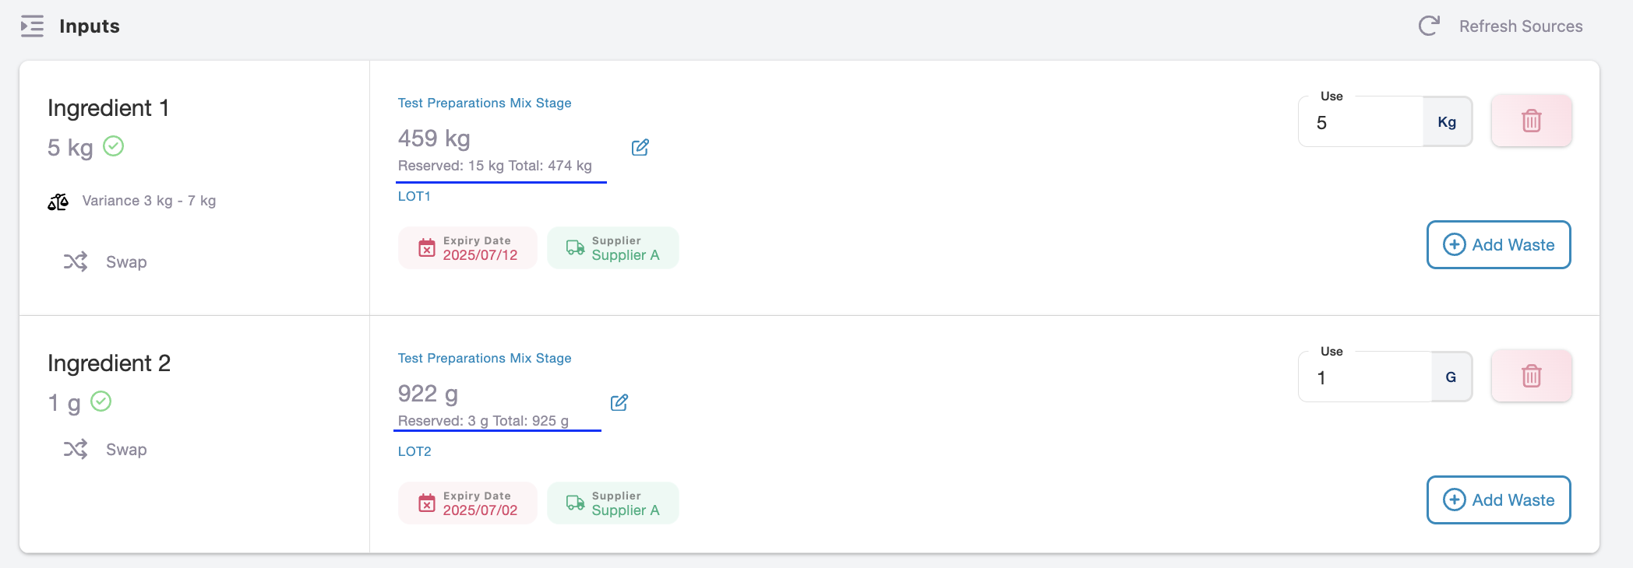
Task: Add Waste for Ingredient 2
Action: pyautogui.click(x=1497, y=500)
